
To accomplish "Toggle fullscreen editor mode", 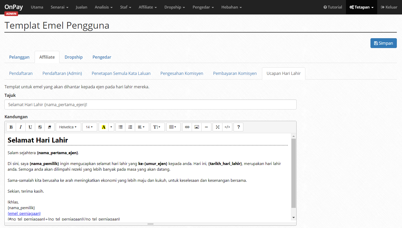I will pyautogui.click(x=218, y=127).
